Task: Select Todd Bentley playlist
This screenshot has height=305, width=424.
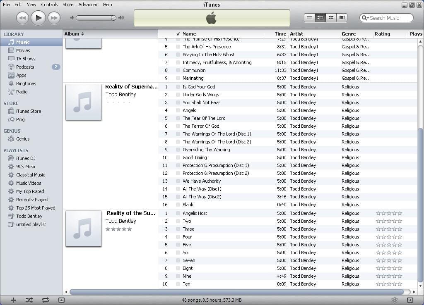Action: 29,216
